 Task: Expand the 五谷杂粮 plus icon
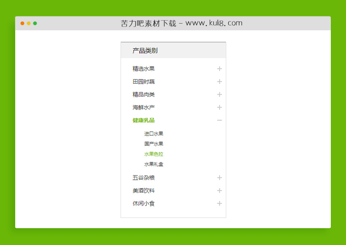coord(219,178)
